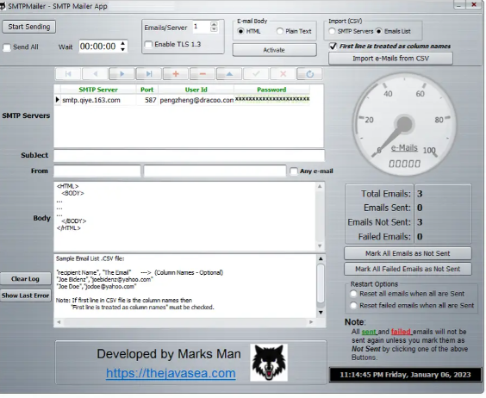Open the thejavasea.com link

(171, 373)
